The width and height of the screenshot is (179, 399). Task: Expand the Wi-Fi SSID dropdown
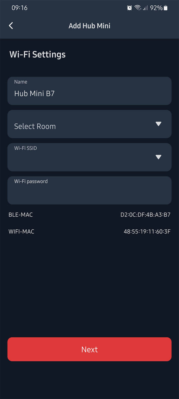(x=89, y=157)
